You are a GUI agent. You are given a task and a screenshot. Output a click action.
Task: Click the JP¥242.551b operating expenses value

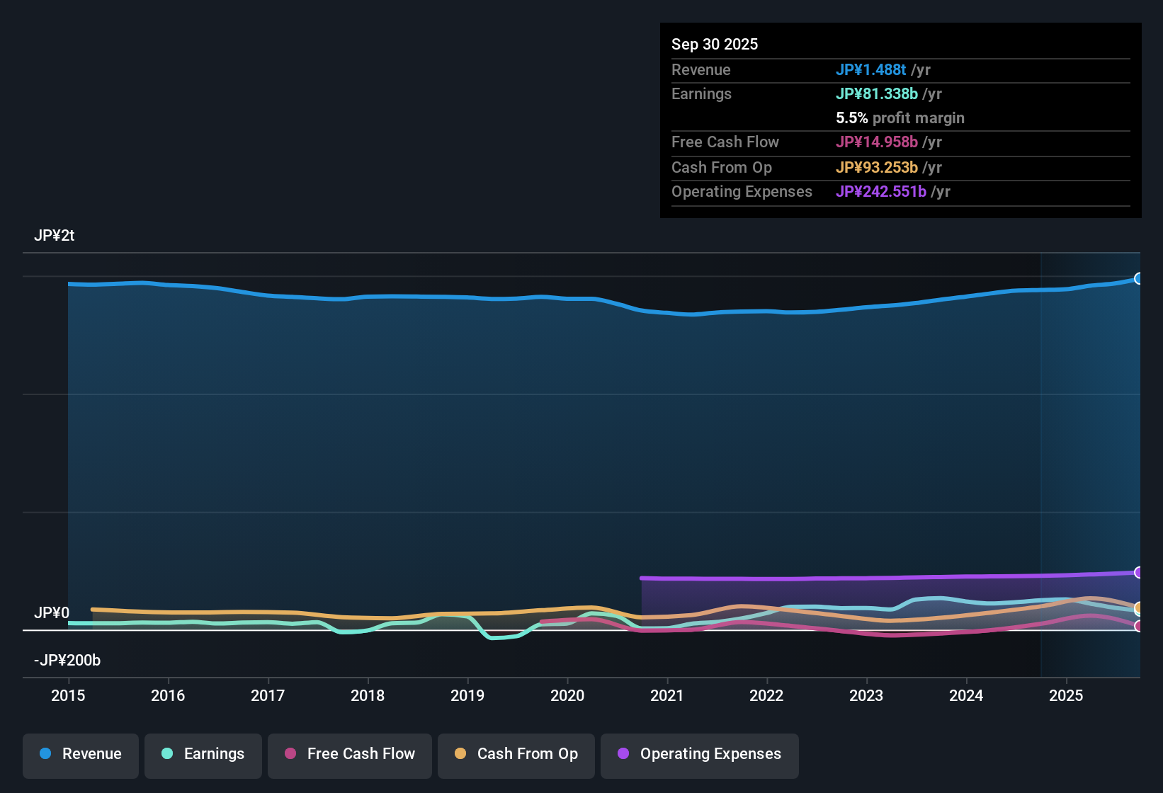pyautogui.click(x=881, y=192)
